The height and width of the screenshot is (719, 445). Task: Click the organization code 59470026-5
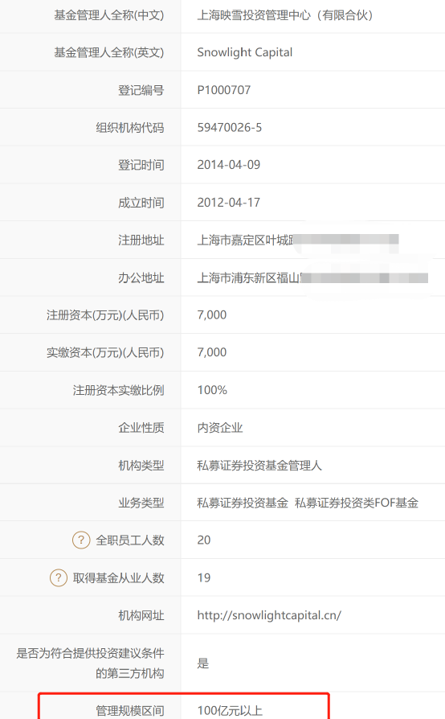pyautogui.click(x=230, y=128)
